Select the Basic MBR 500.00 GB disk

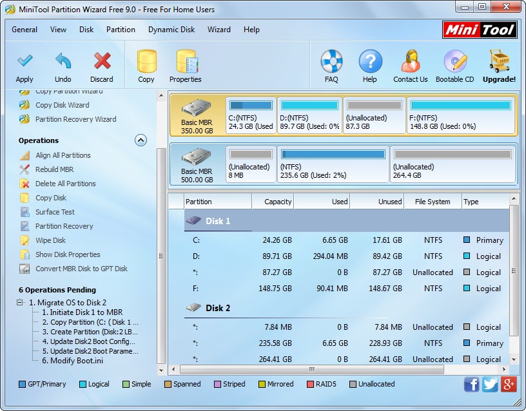click(197, 164)
